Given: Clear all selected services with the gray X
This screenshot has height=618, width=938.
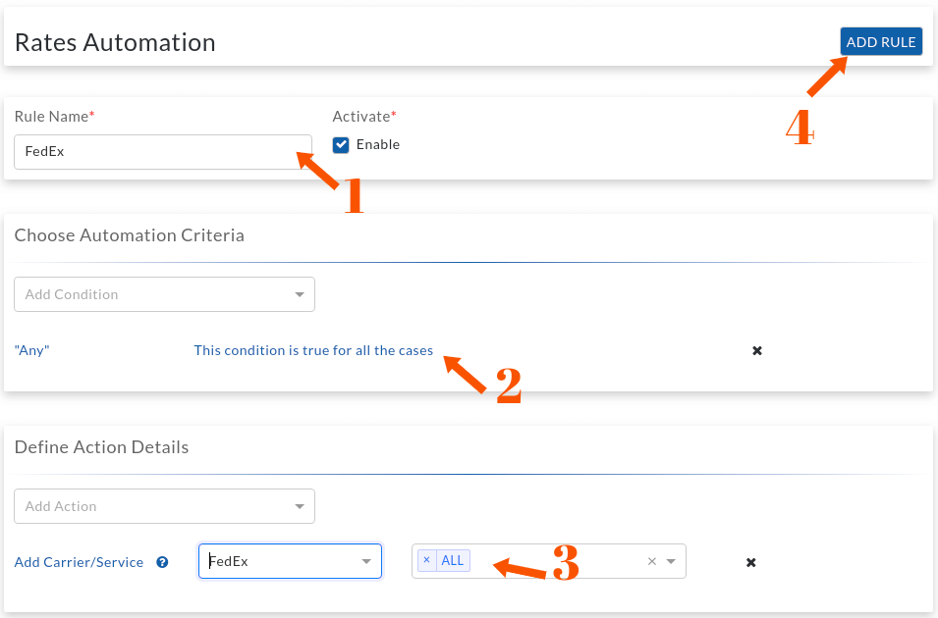Looking at the screenshot, I should [x=652, y=561].
